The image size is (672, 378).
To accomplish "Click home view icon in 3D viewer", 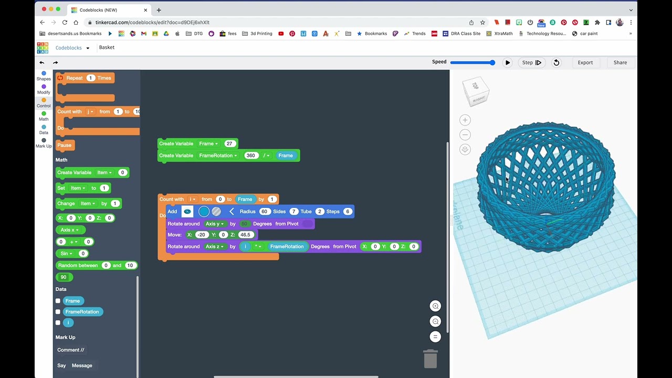I will pyautogui.click(x=465, y=150).
